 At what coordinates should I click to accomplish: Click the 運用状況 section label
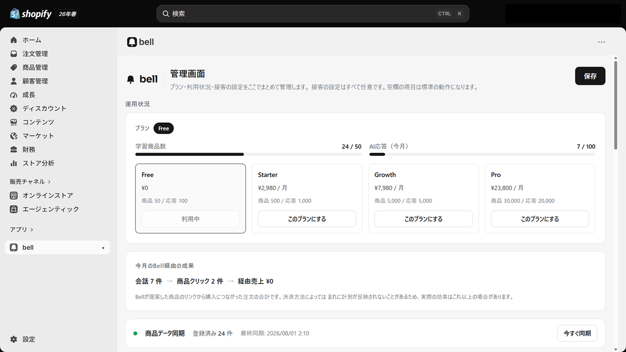(x=137, y=104)
